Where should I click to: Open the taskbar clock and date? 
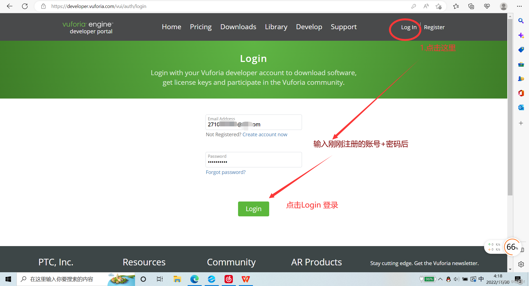pos(498,279)
